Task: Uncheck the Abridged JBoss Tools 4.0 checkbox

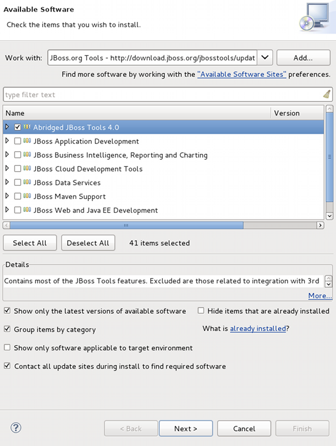Action: click(18, 127)
